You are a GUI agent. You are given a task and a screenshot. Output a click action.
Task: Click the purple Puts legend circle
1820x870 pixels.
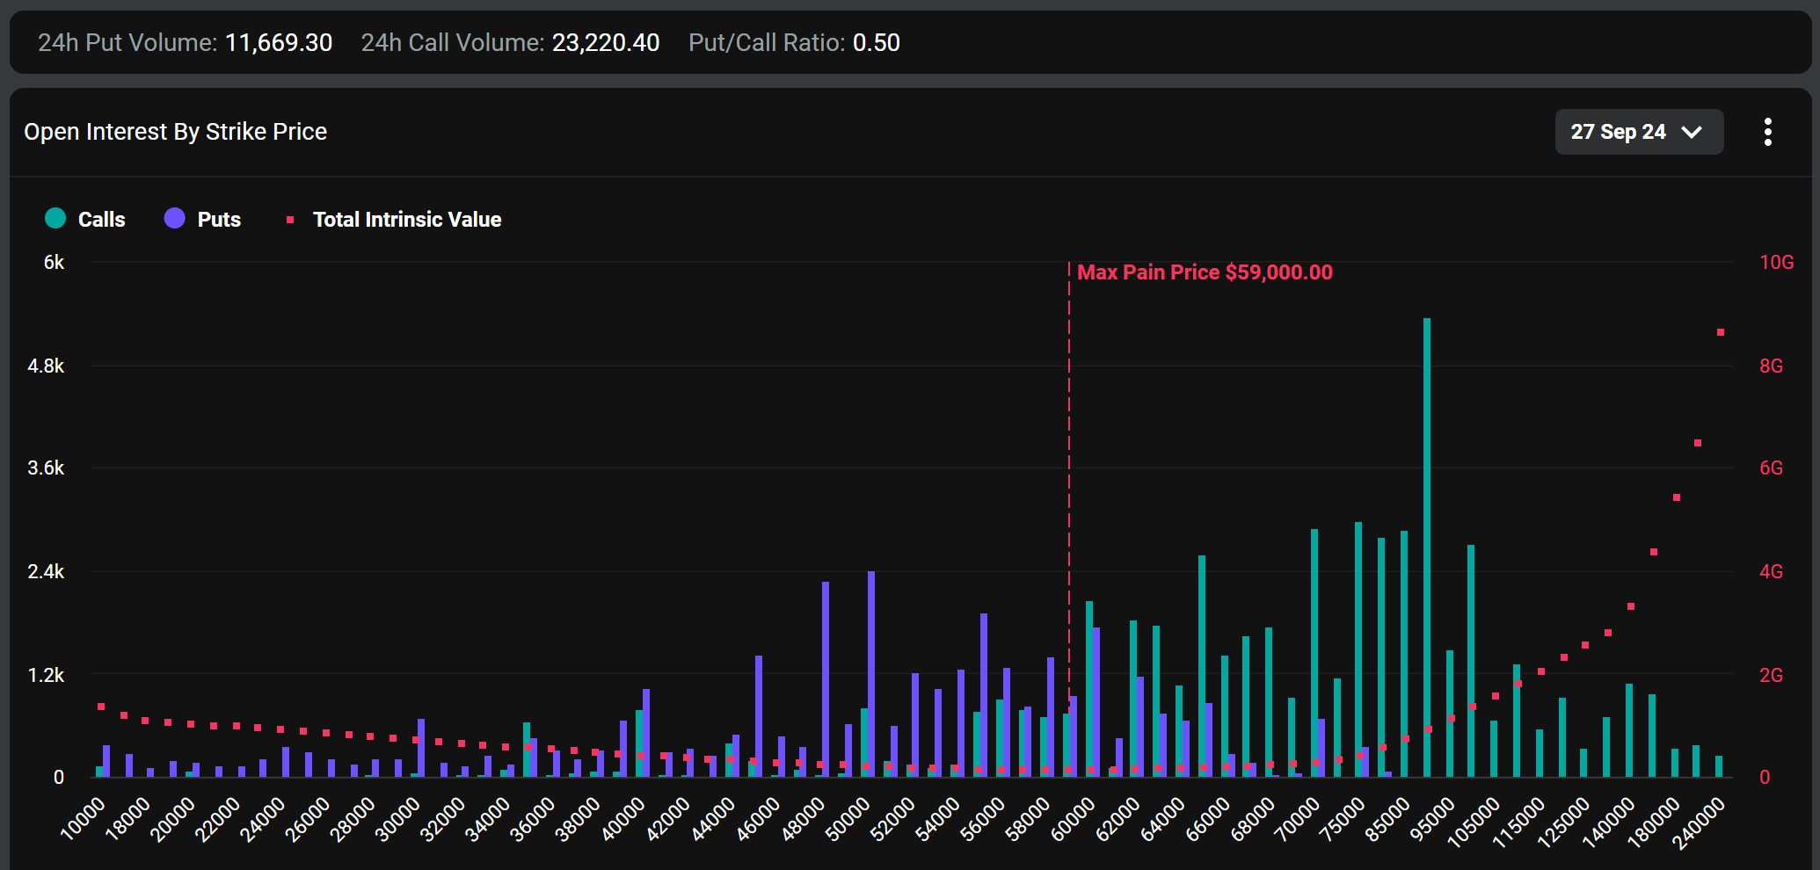pos(175,218)
